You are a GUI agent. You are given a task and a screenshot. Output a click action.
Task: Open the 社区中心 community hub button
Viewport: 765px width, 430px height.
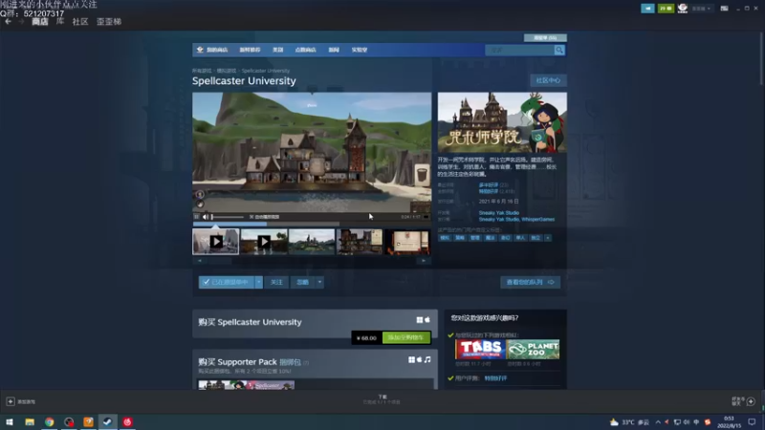tap(548, 80)
